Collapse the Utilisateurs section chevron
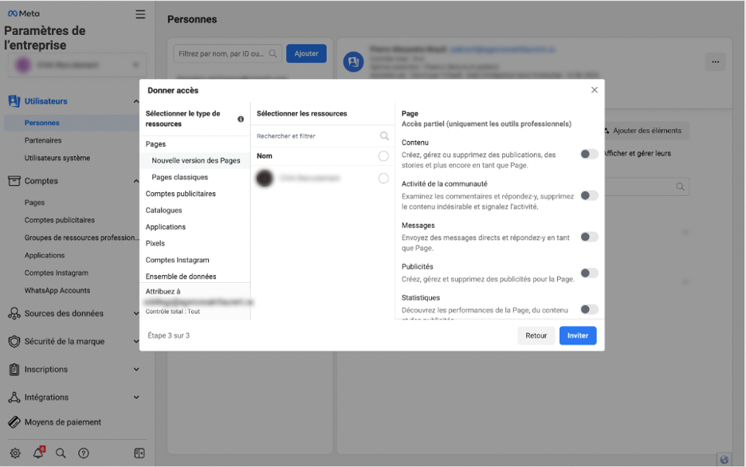 (x=136, y=101)
